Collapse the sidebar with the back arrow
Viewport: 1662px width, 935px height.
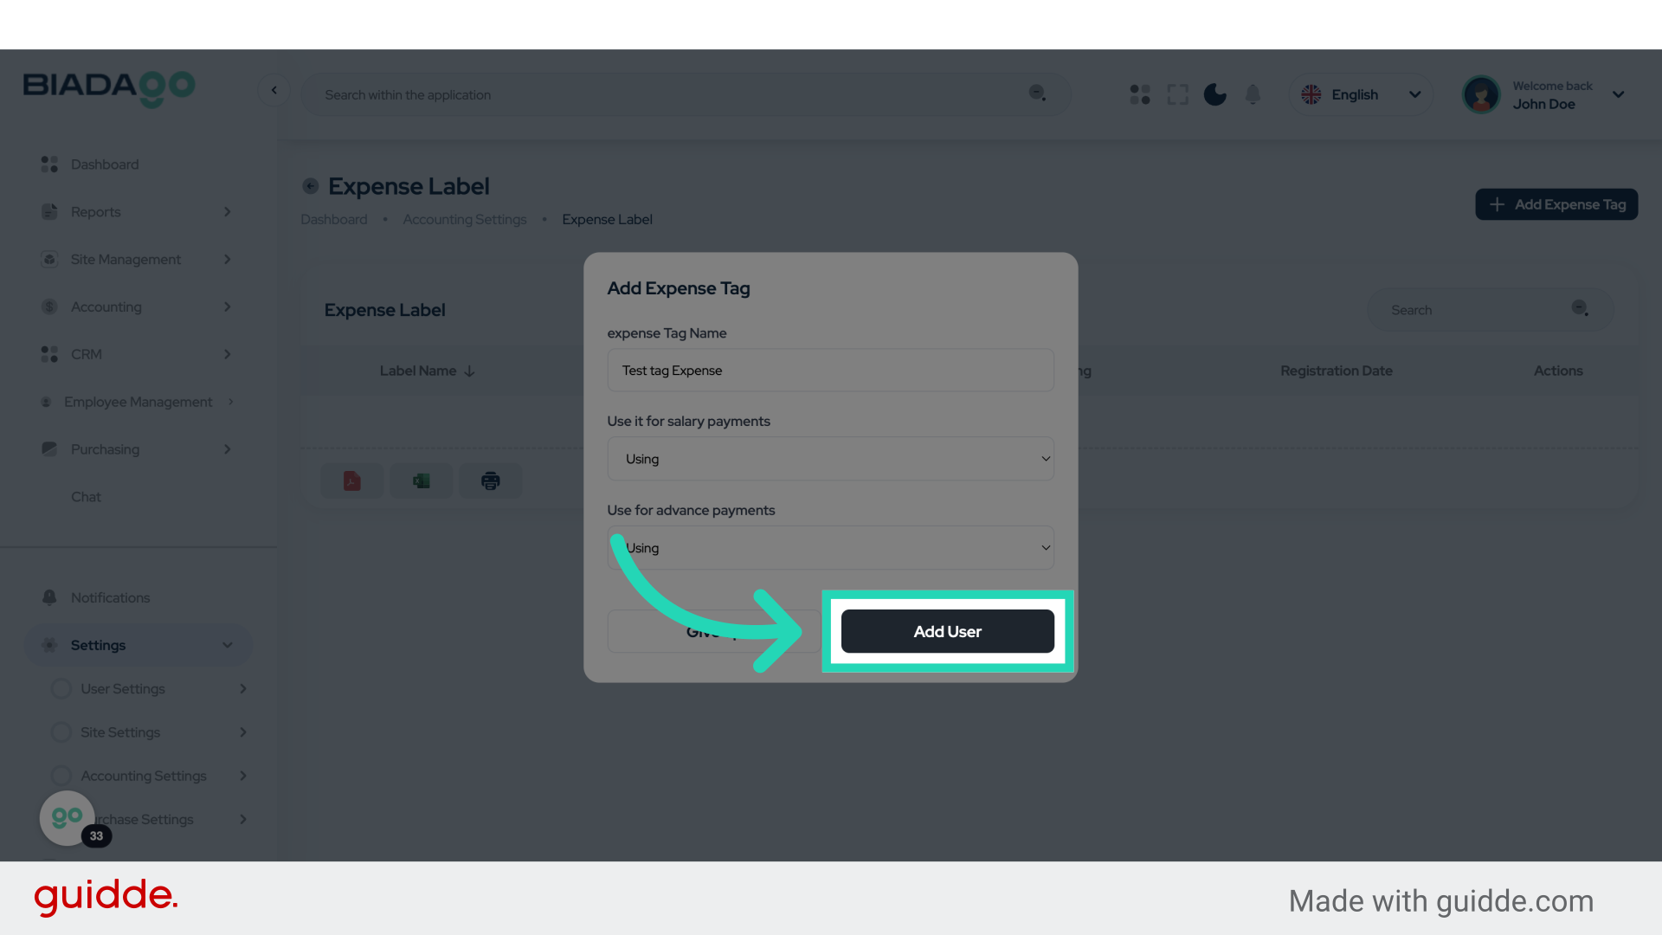coord(274,90)
